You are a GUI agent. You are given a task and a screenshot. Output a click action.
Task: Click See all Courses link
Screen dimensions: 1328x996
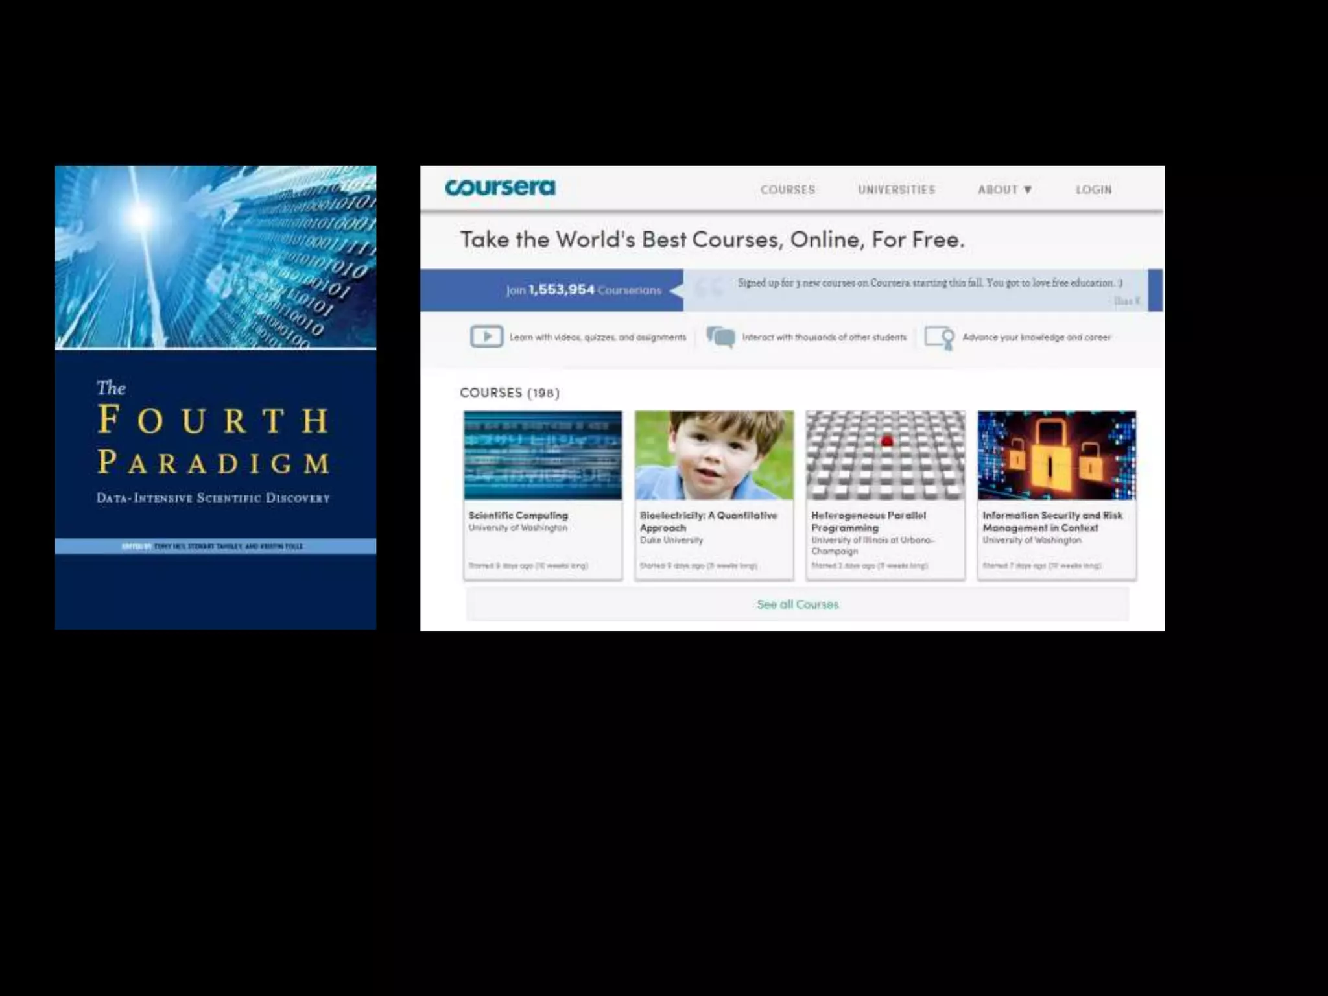(x=798, y=604)
